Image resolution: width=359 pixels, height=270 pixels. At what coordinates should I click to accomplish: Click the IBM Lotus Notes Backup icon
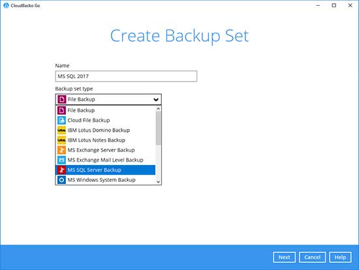tap(61, 140)
